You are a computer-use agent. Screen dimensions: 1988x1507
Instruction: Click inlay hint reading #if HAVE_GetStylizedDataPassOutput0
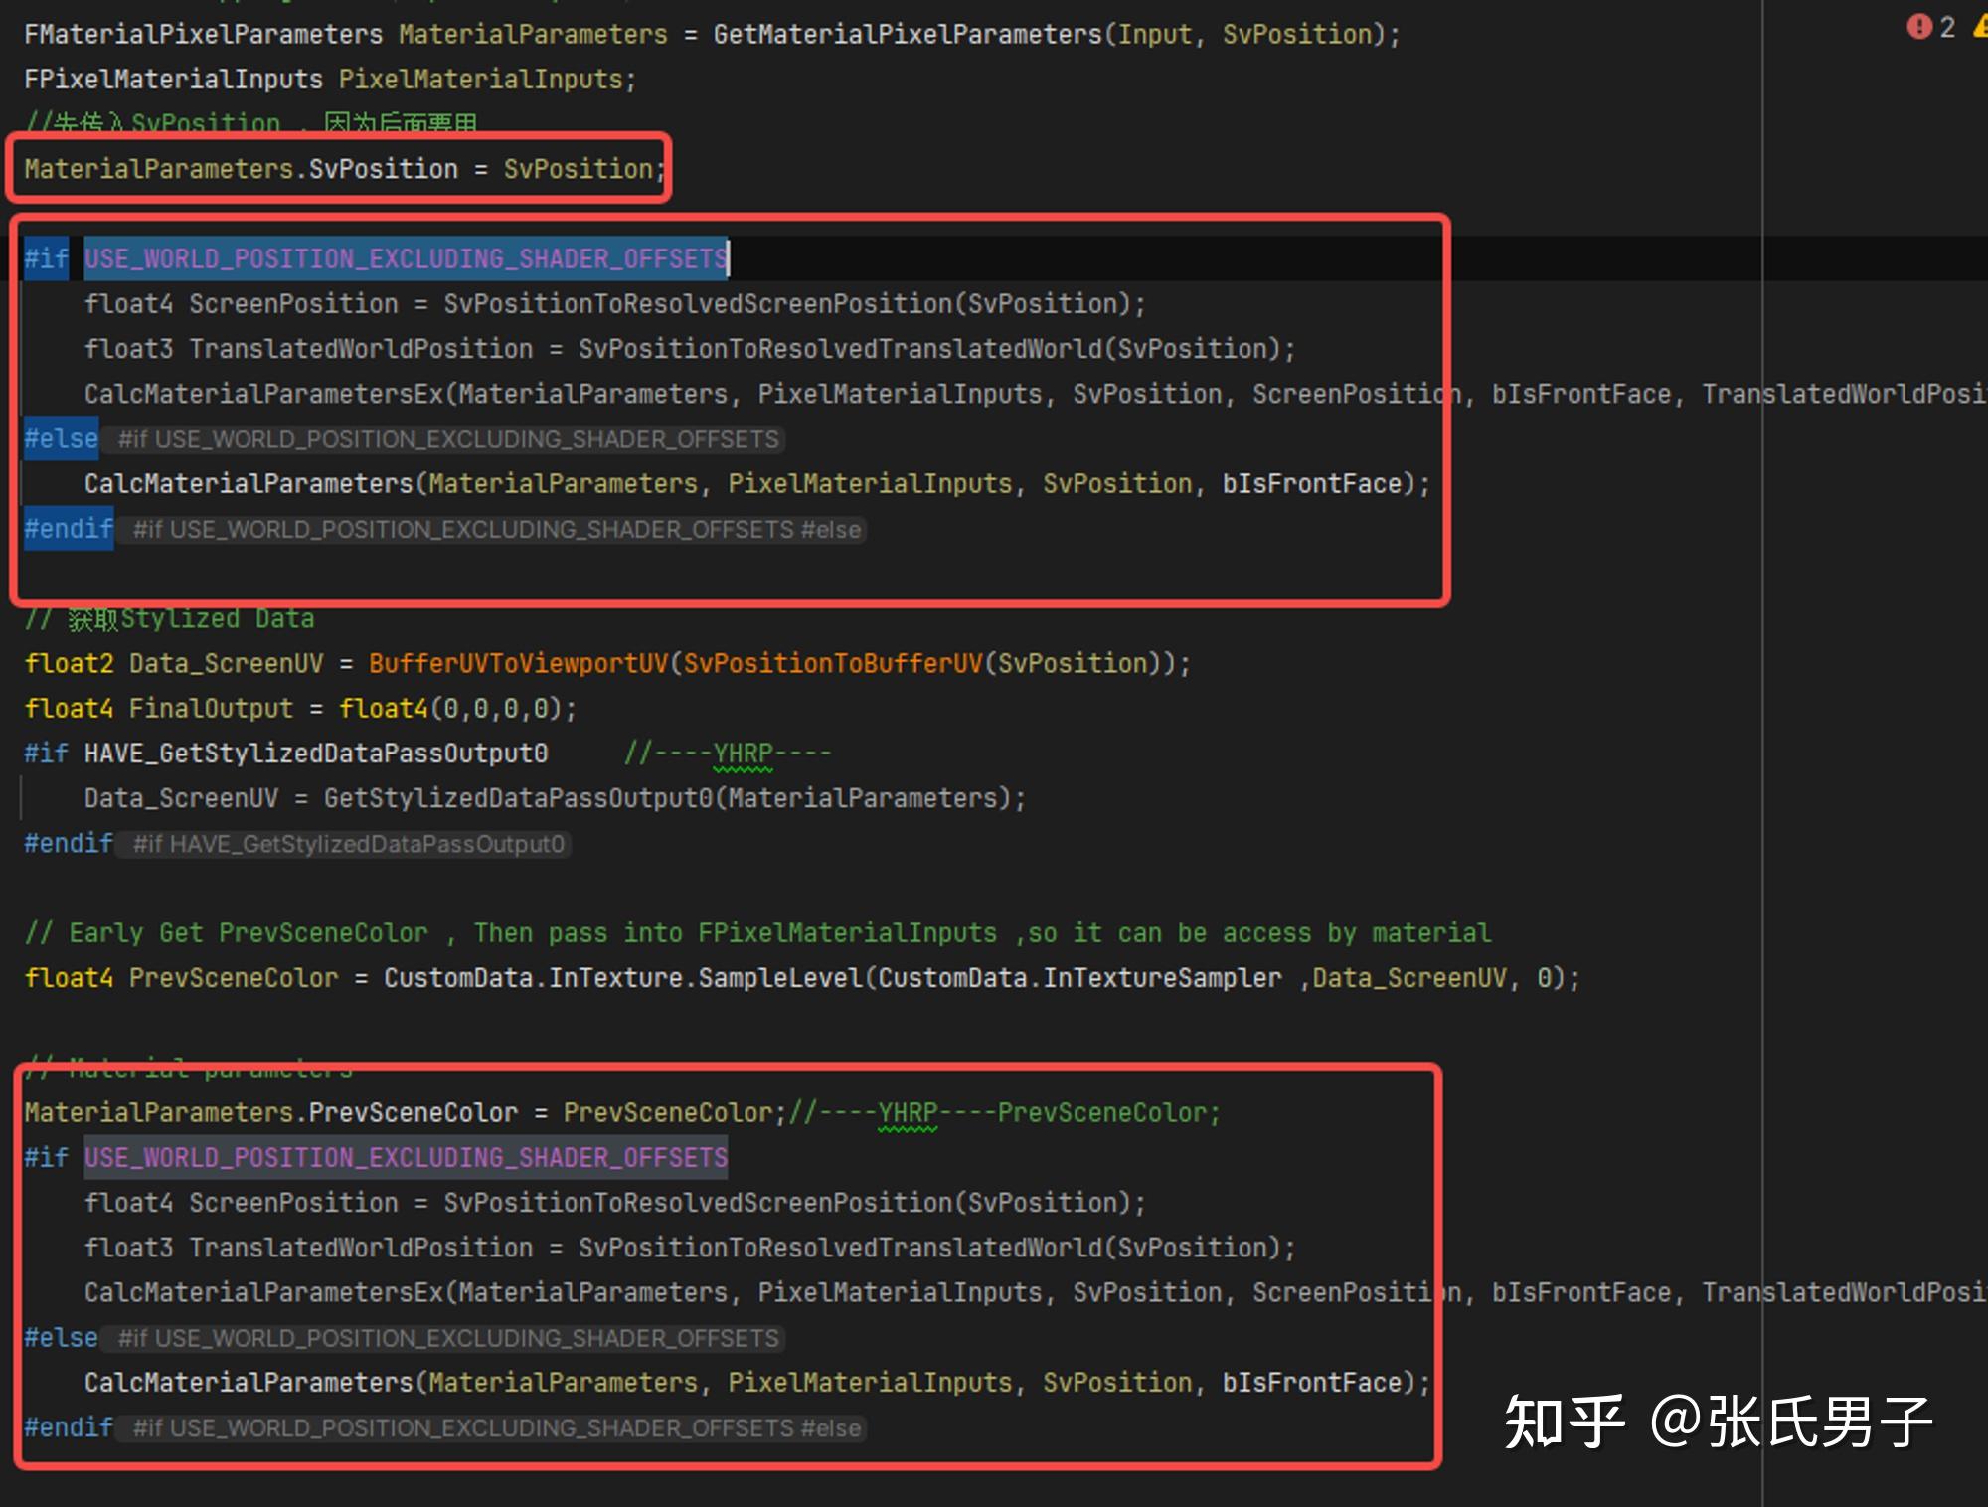[x=346, y=844]
